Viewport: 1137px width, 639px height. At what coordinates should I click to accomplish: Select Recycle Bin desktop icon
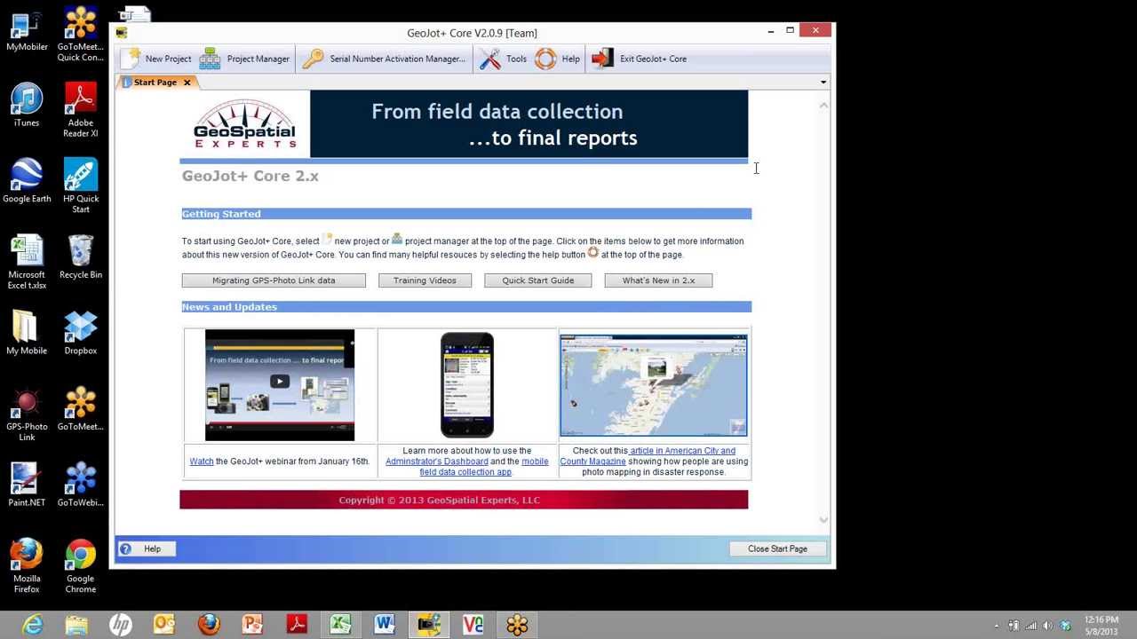tap(80, 257)
